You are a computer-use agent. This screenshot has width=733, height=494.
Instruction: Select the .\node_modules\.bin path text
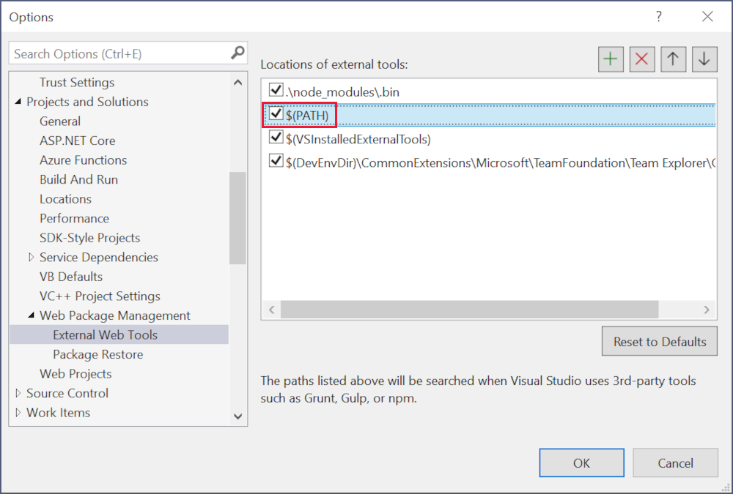pyautogui.click(x=342, y=92)
